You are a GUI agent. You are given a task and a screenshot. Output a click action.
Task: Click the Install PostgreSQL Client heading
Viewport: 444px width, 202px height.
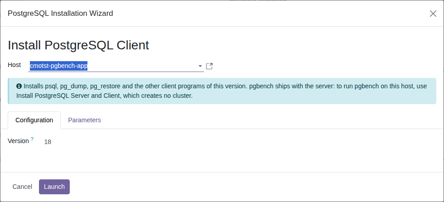point(78,45)
